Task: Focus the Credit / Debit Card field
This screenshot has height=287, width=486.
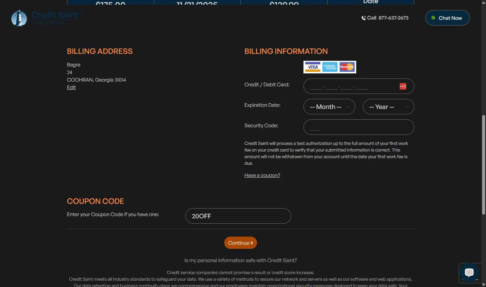Action: click(359, 86)
